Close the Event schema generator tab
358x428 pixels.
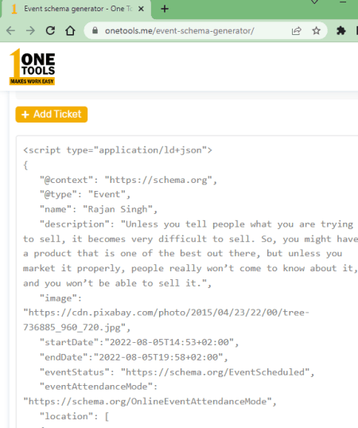point(141,9)
